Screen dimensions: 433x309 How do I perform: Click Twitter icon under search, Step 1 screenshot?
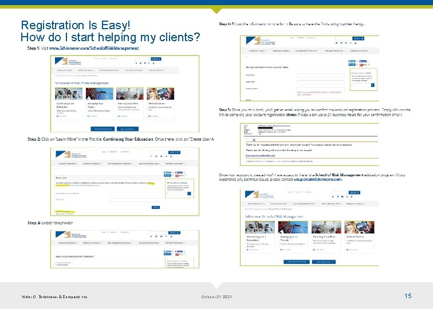136,63
